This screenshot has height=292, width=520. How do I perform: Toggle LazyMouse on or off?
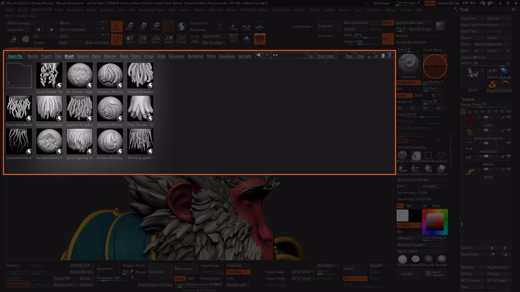pos(409,82)
